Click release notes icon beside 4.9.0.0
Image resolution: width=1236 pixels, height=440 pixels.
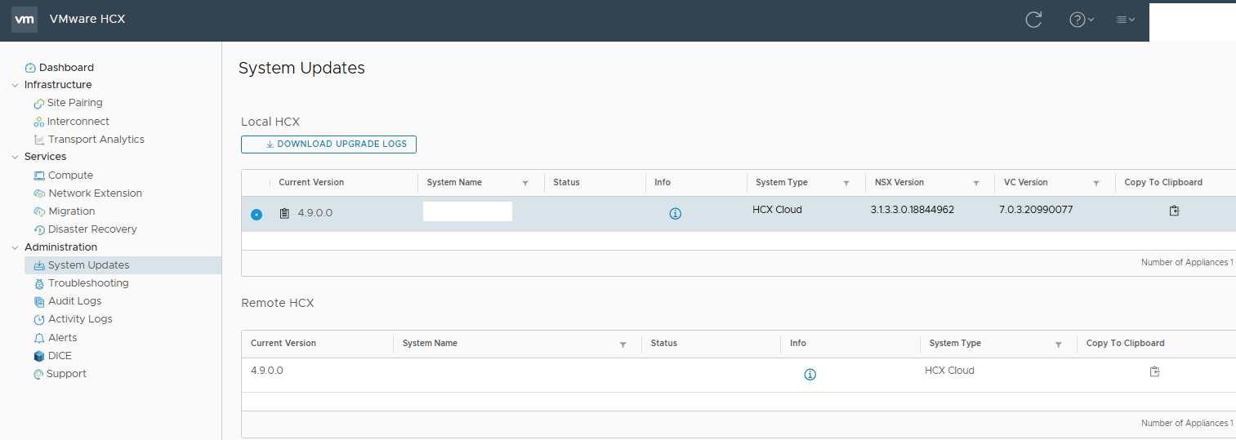click(x=284, y=214)
